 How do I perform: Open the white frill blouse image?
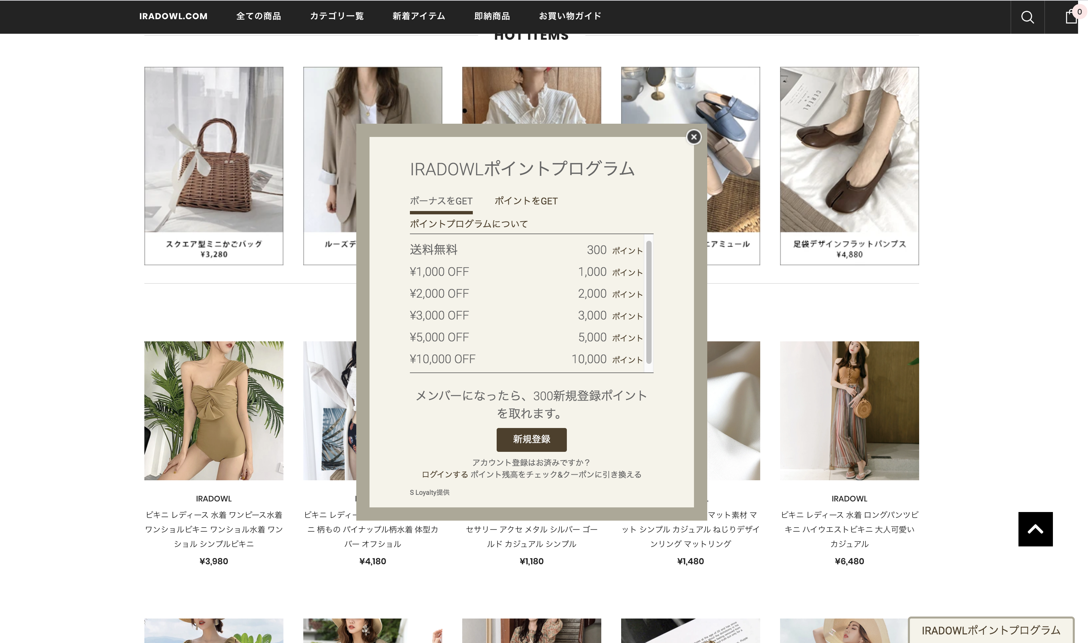tap(531, 95)
